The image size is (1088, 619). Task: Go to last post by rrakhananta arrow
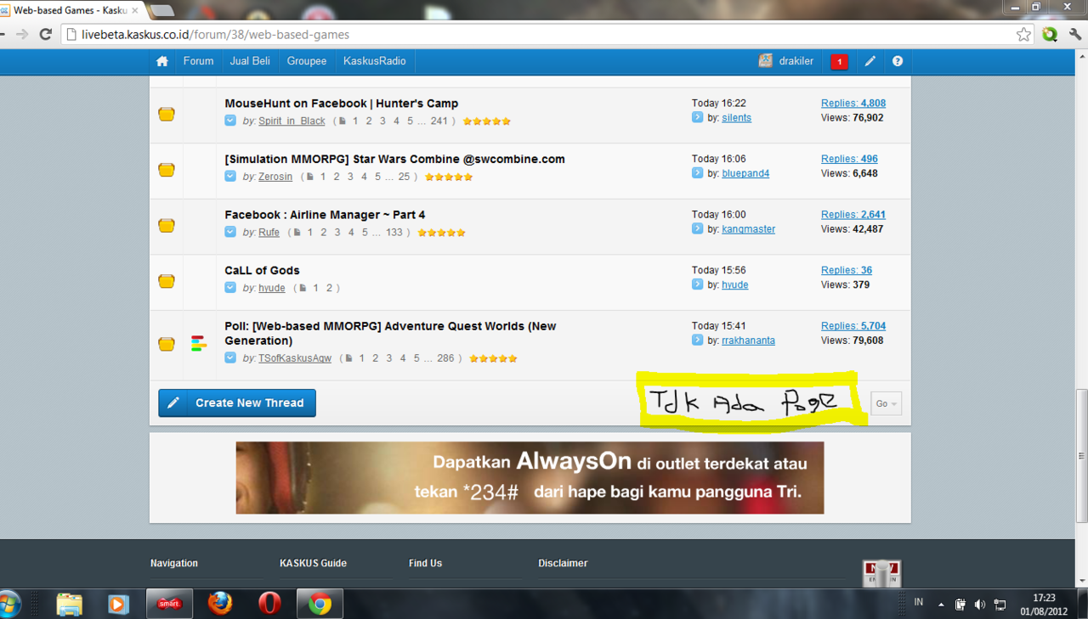coord(697,340)
